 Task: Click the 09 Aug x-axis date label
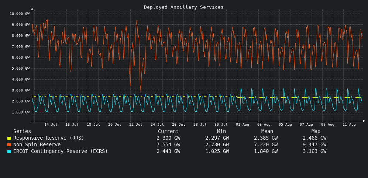point(328,125)
